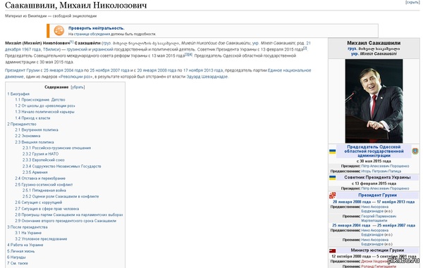This screenshot has height=268, width=423.
Task: Follow the укр. language link in the infobox header
Action: click(x=355, y=54)
